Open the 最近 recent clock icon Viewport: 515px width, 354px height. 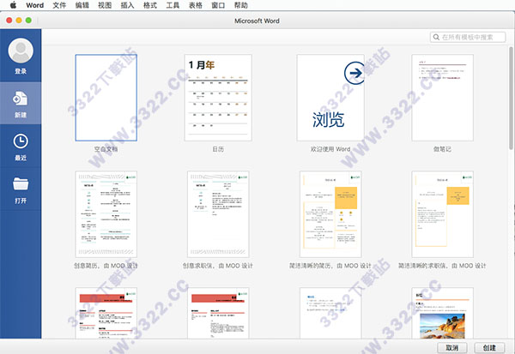[x=21, y=141]
